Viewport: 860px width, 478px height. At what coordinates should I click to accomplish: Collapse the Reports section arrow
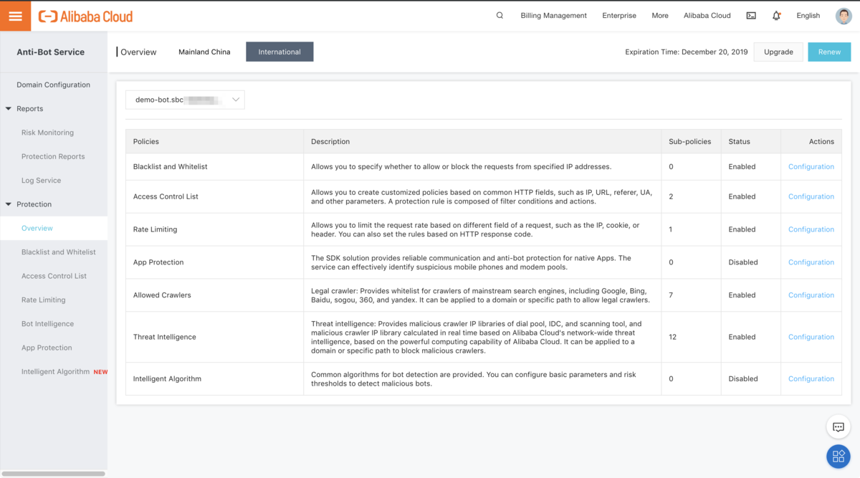pyautogui.click(x=9, y=109)
